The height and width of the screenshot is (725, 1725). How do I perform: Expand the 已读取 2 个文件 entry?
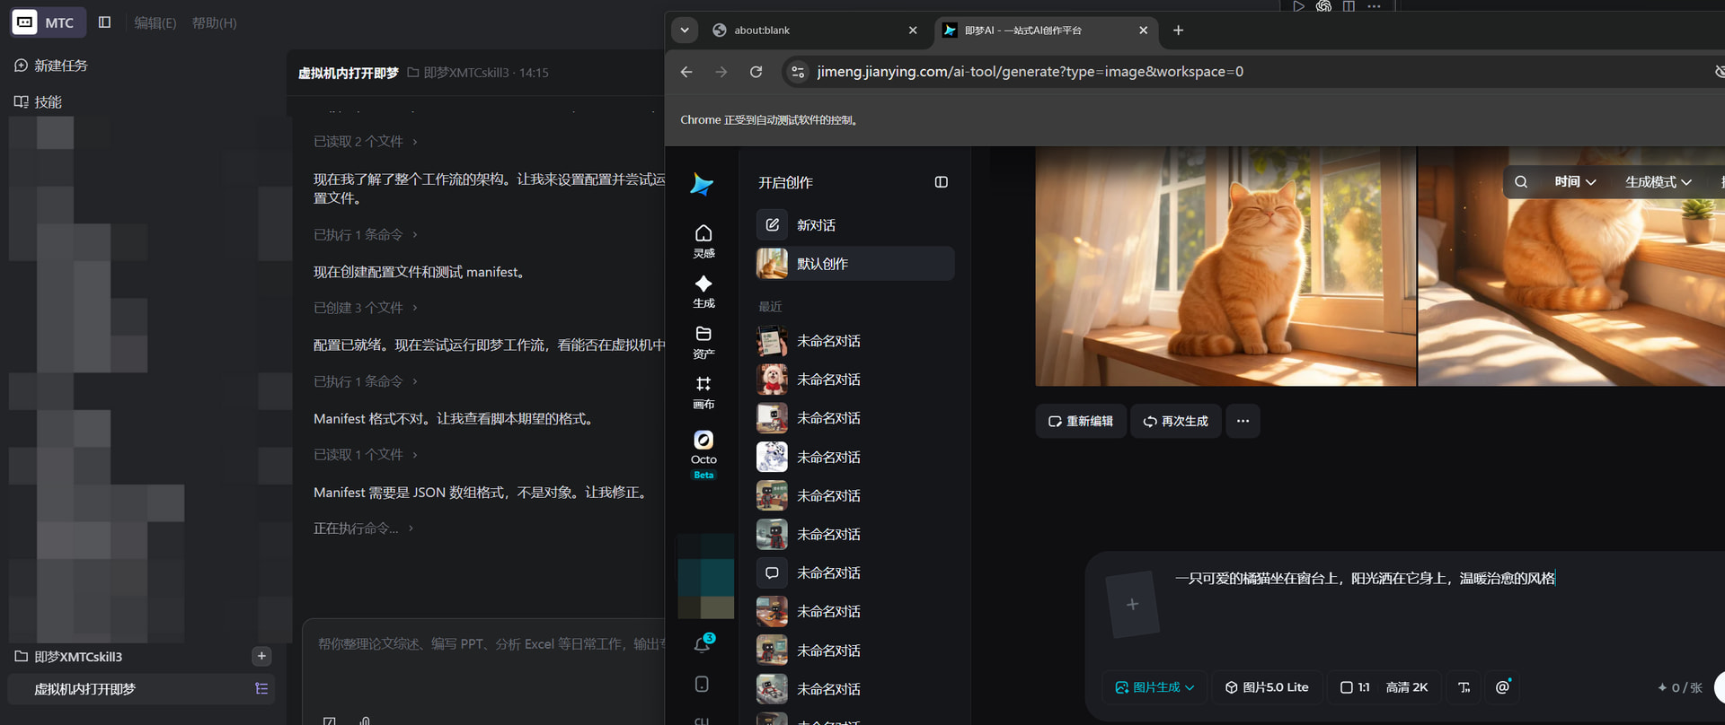point(365,142)
